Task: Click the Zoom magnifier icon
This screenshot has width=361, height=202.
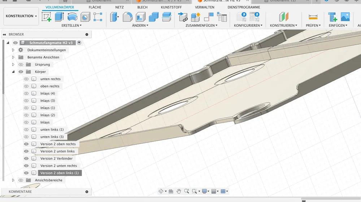Action: [187, 191]
